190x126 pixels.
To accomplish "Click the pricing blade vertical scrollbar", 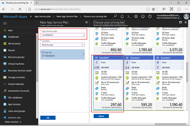I will (187, 72).
